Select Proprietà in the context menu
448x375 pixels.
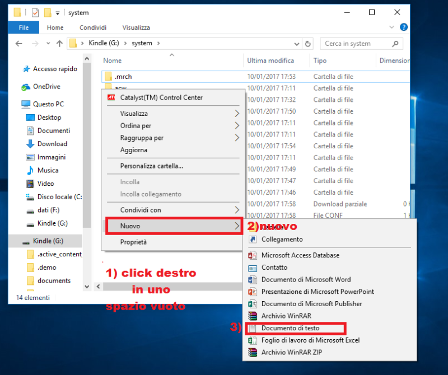pyautogui.click(x=133, y=242)
